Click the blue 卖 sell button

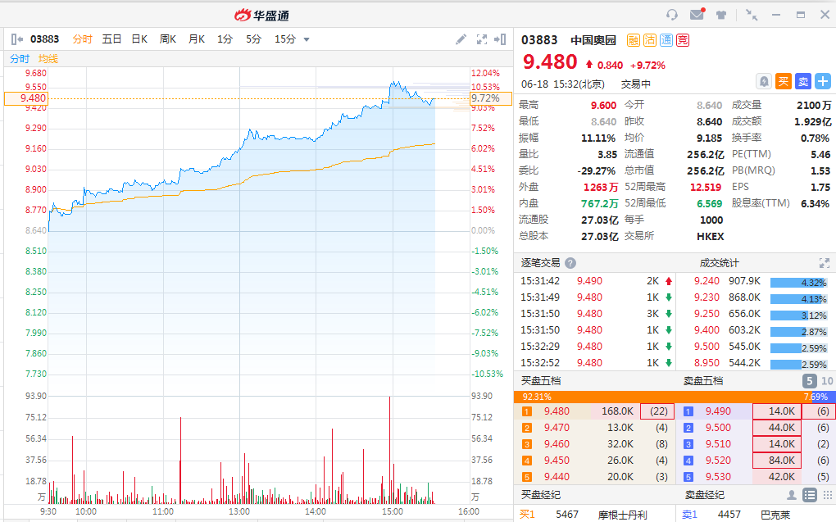pos(803,81)
